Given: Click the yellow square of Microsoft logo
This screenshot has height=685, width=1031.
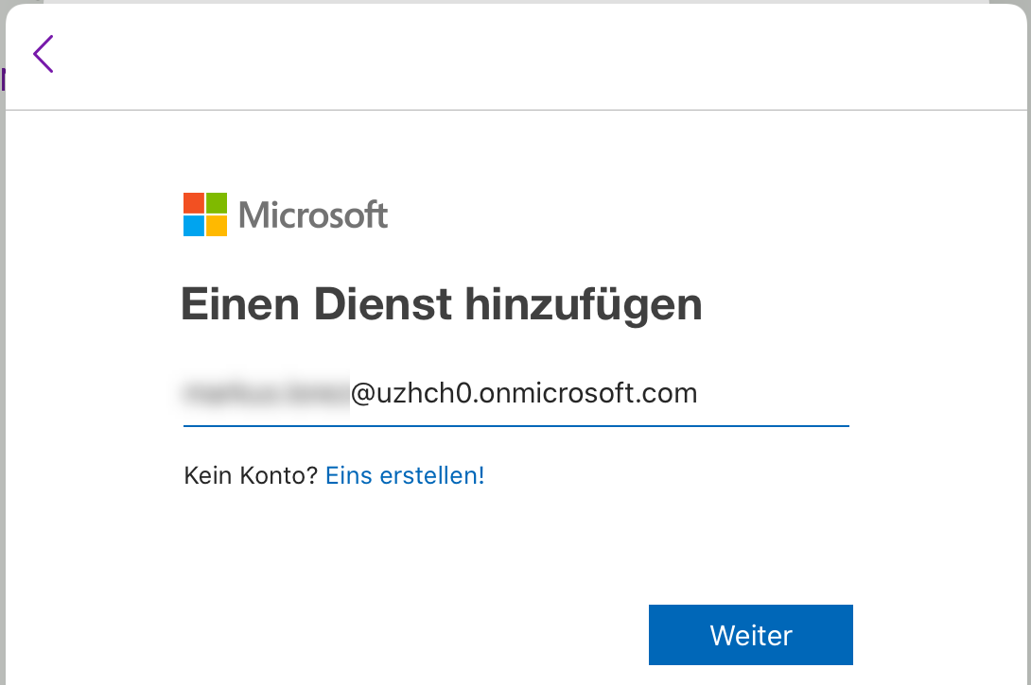Looking at the screenshot, I should [x=217, y=226].
